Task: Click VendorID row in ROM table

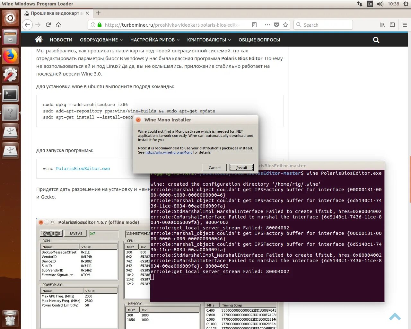Action: coord(79,257)
